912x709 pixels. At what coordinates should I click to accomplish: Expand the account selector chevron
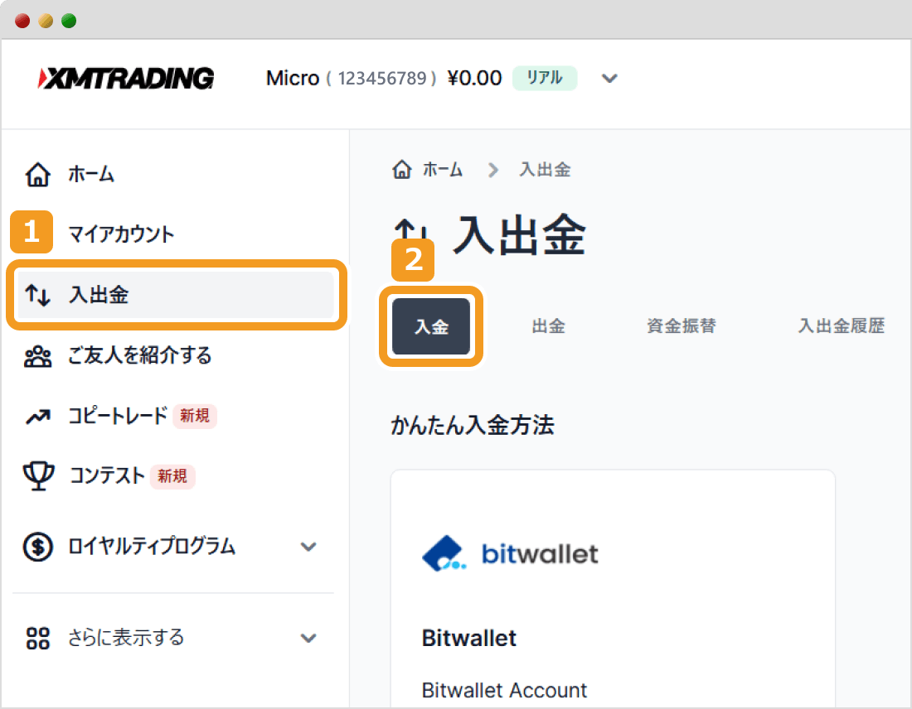point(609,78)
